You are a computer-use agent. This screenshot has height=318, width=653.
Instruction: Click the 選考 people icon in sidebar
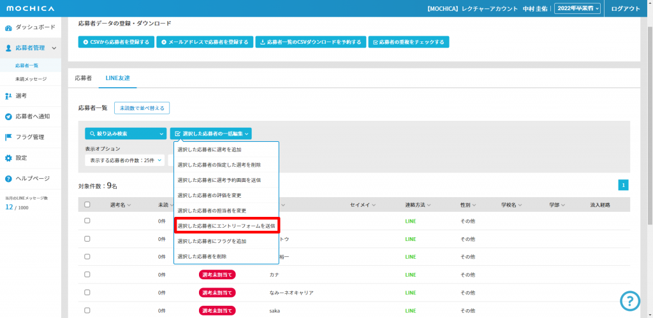pyautogui.click(x=8, y=96)
